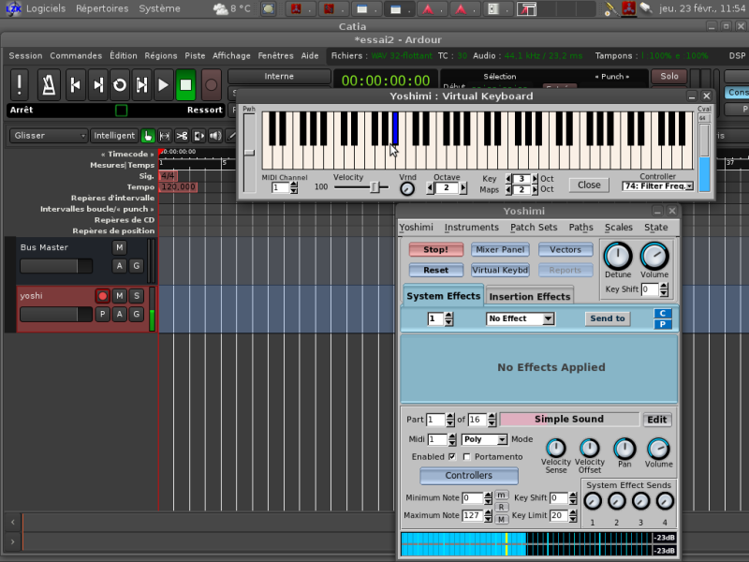
Task: Expand the Glisser edit mode dropdown
Action: (49, 136)
